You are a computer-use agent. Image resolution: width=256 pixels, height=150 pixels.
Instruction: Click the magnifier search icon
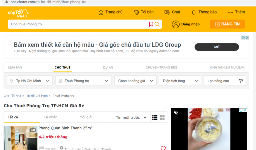(x=157, y=24)
